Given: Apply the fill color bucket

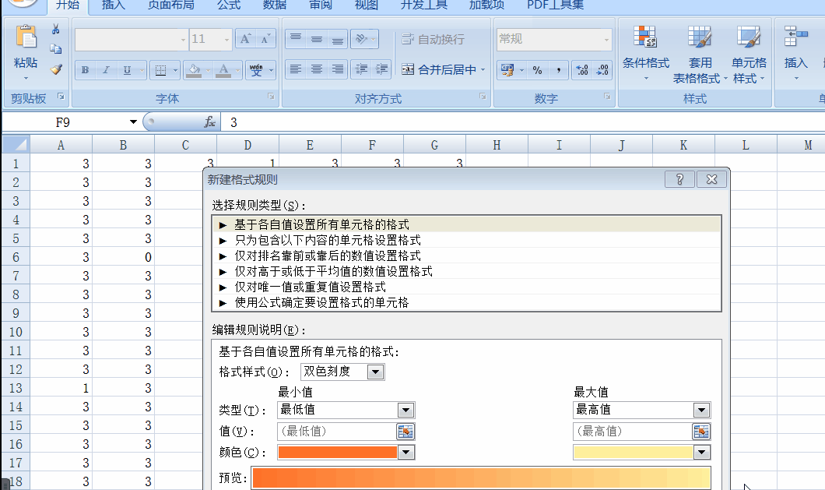Looking at the screenshot, I should click(194, 69).
